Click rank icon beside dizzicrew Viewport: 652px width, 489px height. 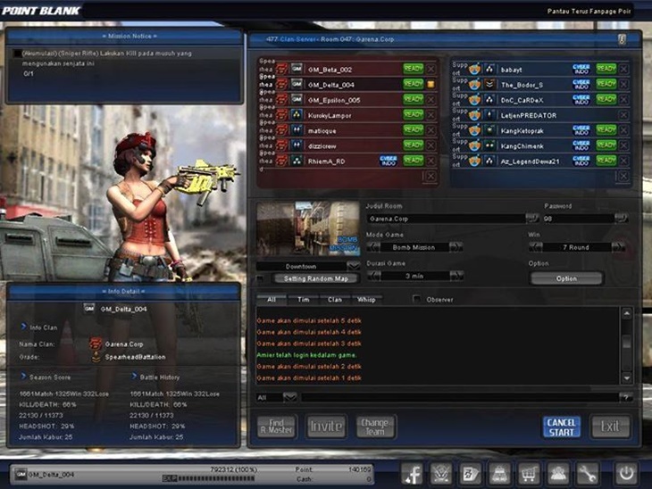click(297, 145)
